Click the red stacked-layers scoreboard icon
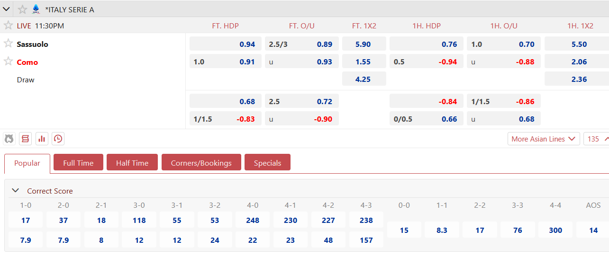 pyautogui.click(x=25, y=139)
